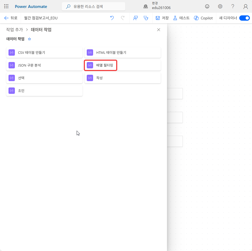Add the 선택 action
This screenshot has height=251, width=252.
pyautogui.click(x=44, y=78)
